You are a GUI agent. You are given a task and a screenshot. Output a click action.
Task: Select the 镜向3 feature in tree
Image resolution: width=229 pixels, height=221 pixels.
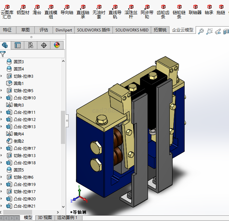click(x=19, y=105)
